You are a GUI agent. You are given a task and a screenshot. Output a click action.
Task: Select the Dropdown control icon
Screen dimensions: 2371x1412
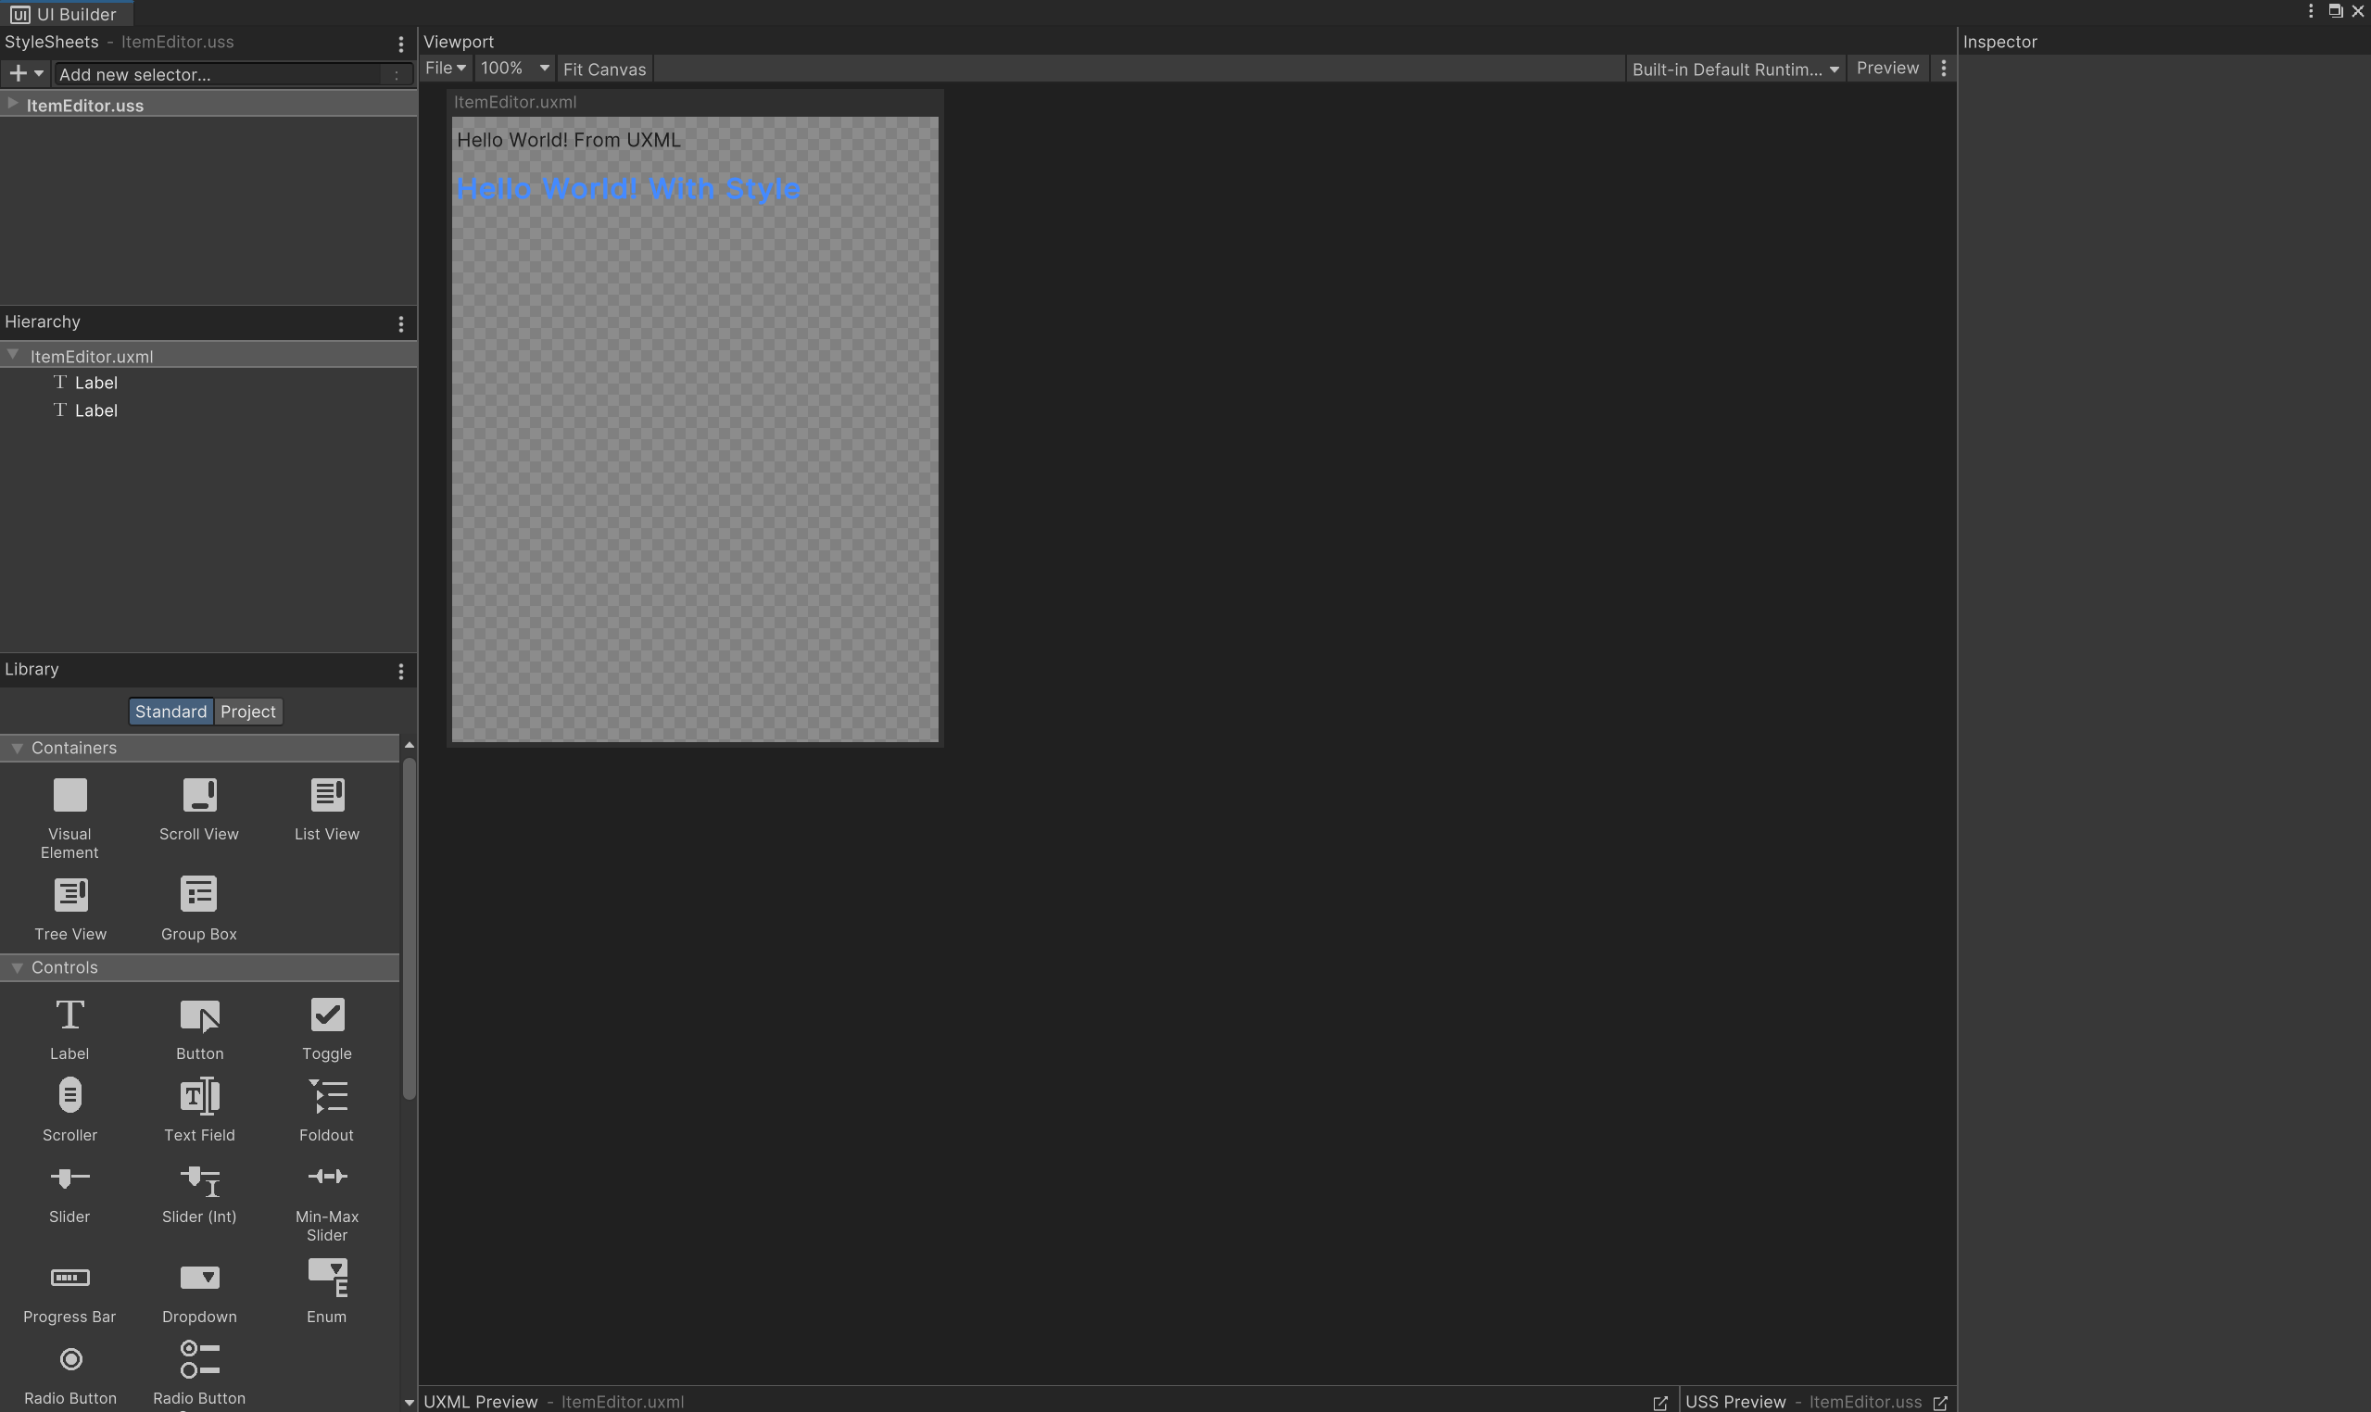(x=200, y=1278)
